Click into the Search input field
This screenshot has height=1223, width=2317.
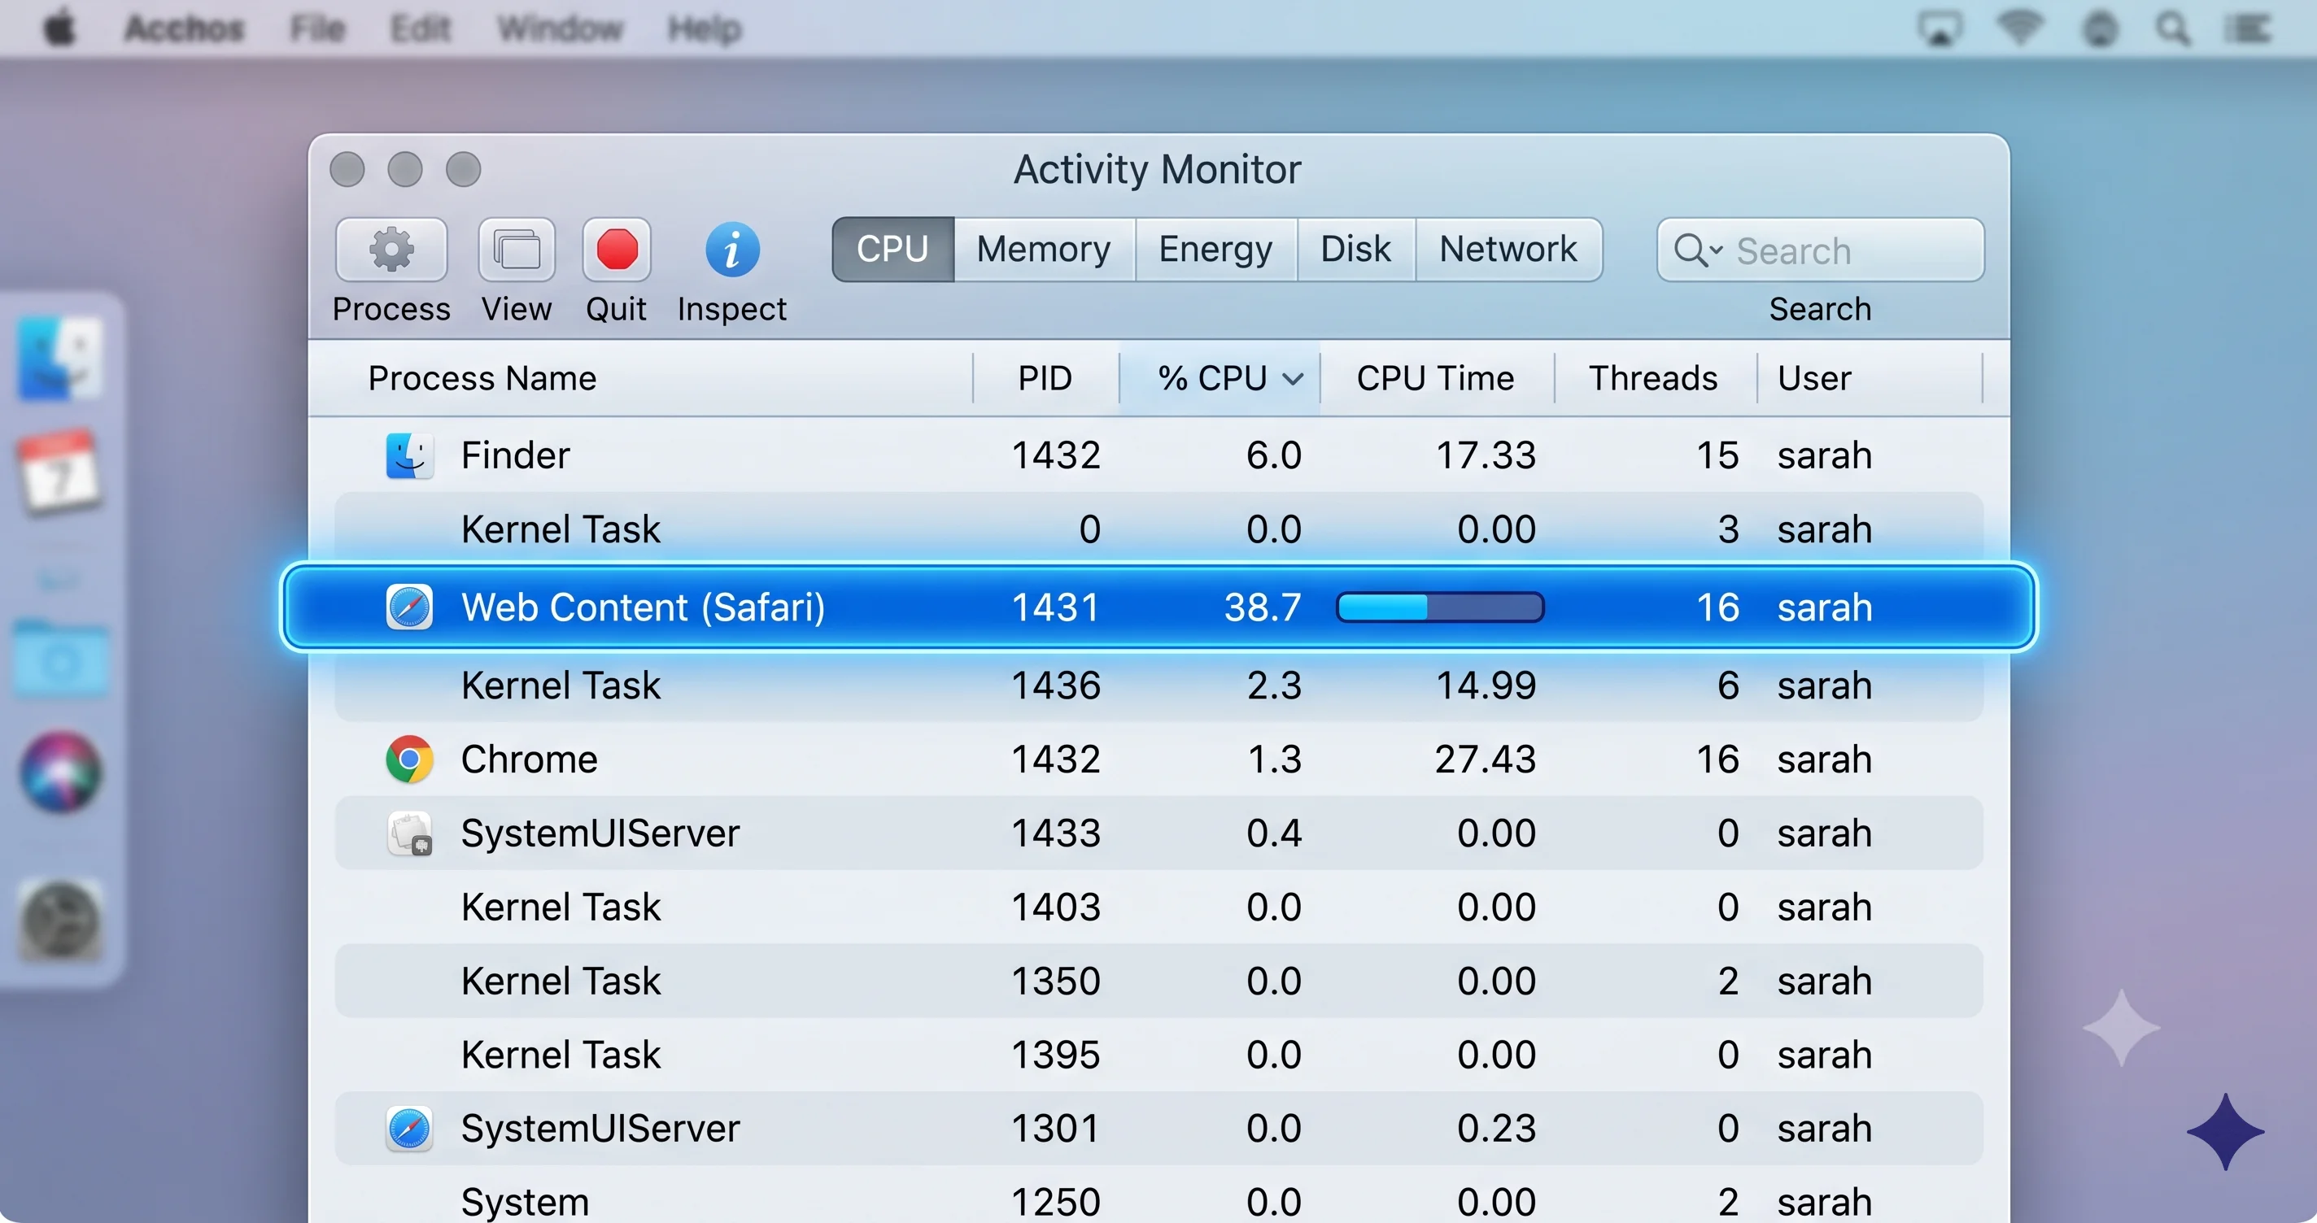click(x=1821, y=250)
